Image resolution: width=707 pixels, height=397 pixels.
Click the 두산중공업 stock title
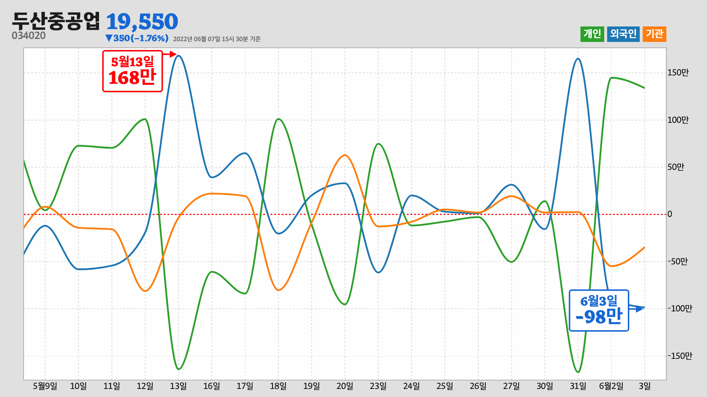pyautogui.click(x=56, y=21)
